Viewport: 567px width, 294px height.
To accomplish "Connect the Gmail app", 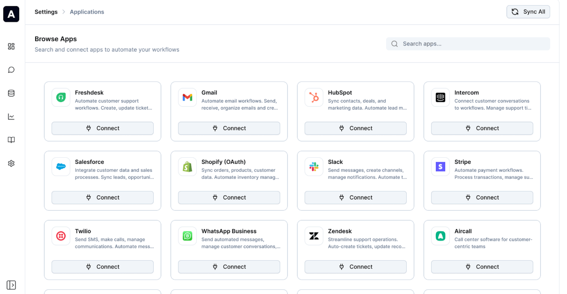I will click(229, 128).
